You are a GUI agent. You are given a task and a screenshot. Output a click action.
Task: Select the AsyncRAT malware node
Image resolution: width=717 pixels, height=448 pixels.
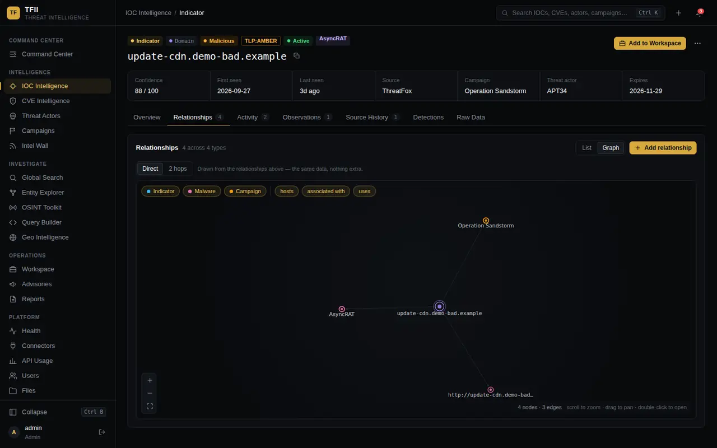click(x=342, y=309)
